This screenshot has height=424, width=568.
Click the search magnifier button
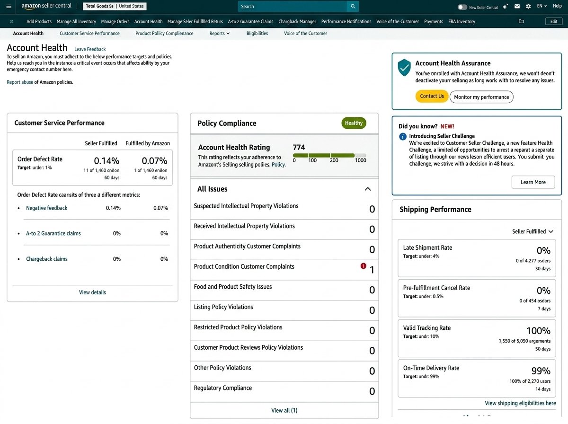(x=353, y=7)
